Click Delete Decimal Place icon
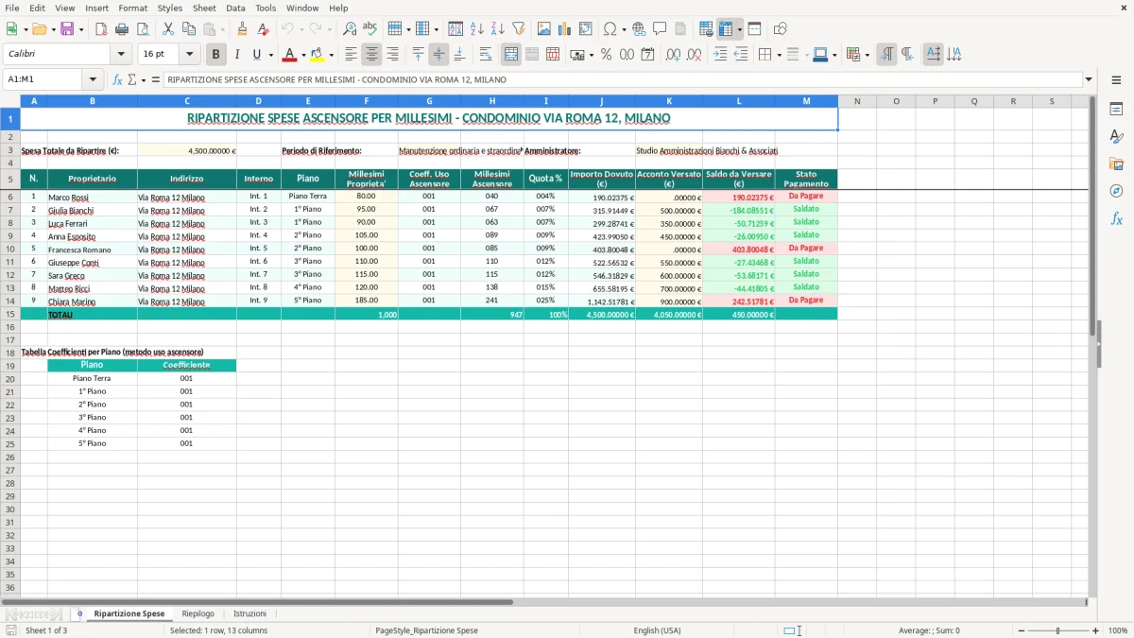The image size is (1134, 638). pyautogui.click(x=695, y=55)
